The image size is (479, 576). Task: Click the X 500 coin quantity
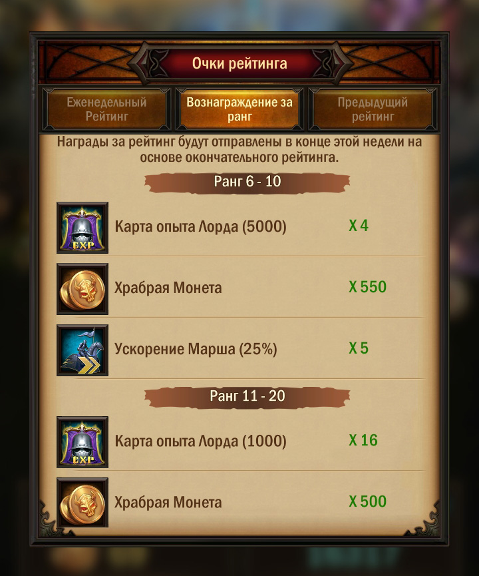[x=367, y=501]
